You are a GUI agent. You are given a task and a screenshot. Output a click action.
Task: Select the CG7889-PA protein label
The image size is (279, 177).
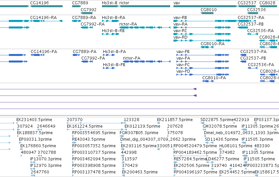coord(85,52)
